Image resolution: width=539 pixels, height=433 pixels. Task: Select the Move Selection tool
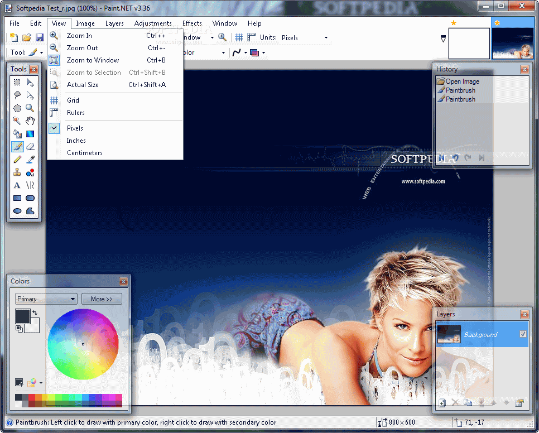pos(30,95)
